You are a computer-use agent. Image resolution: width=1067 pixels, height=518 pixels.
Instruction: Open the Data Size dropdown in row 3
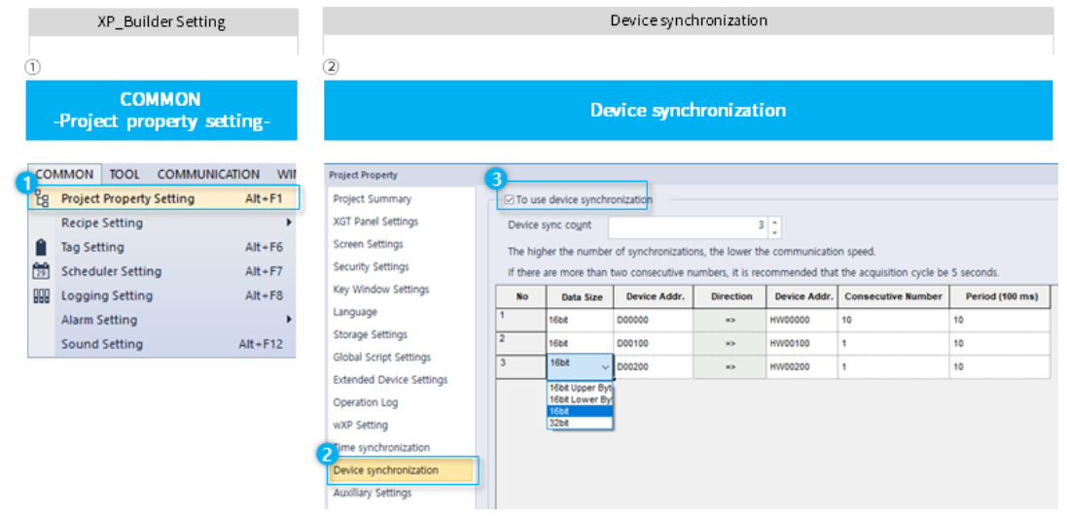[x=605, y=367]
